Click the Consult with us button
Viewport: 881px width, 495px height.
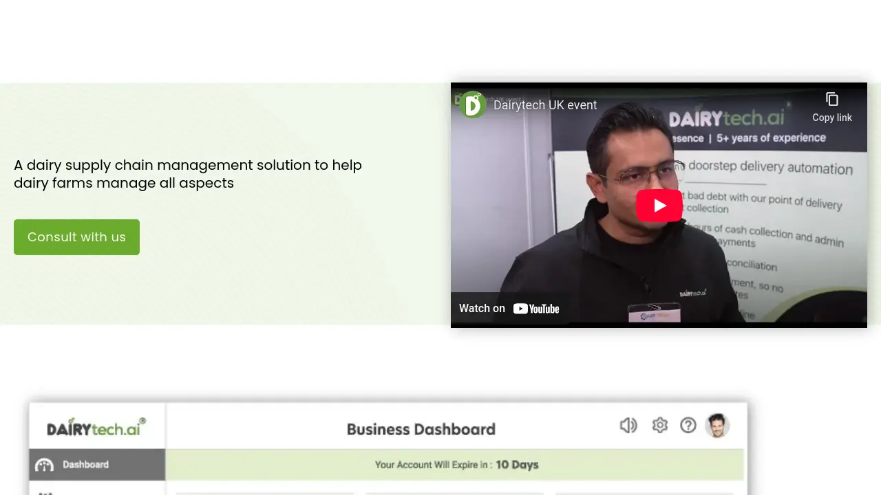[76, 237]
